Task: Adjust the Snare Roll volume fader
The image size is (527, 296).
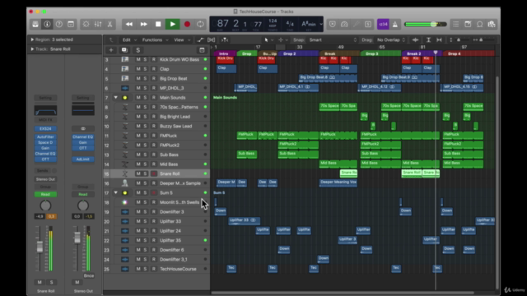Action: [40, 247]
